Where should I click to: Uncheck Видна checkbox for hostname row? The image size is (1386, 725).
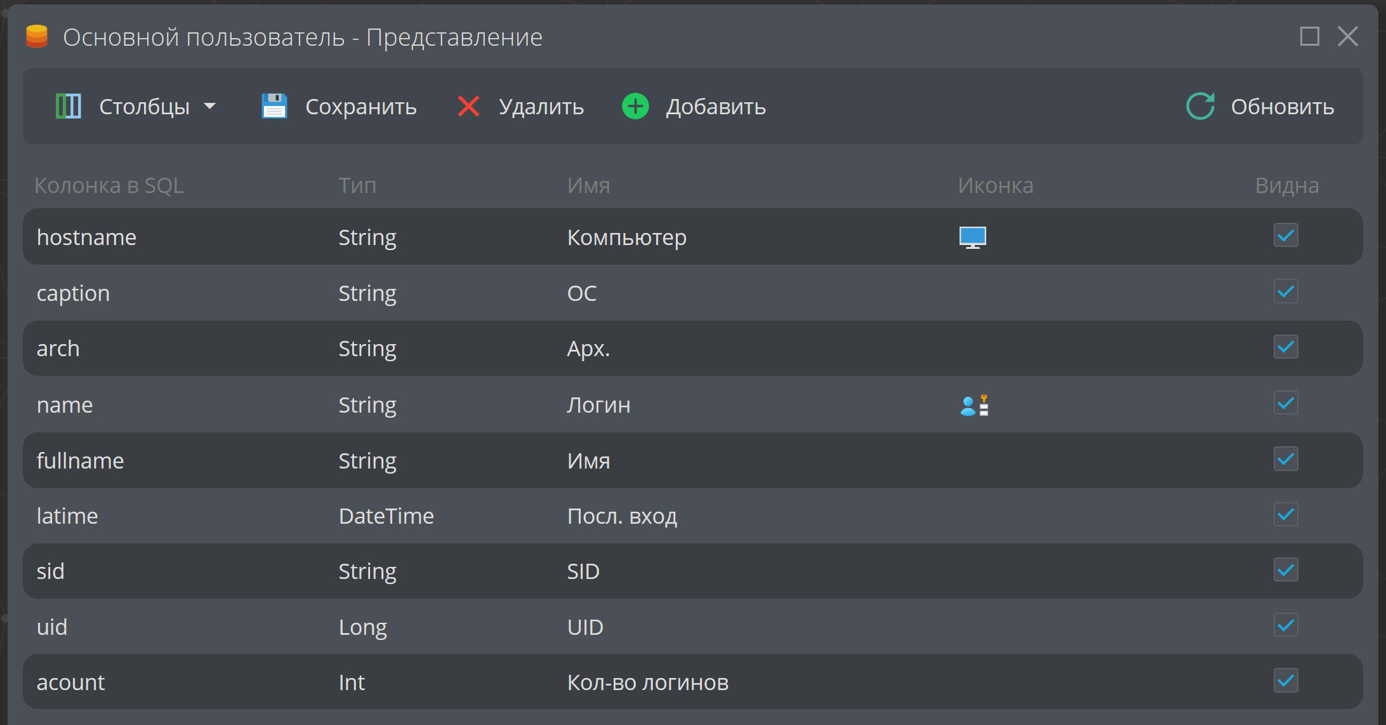click(x=1286, y=236)
